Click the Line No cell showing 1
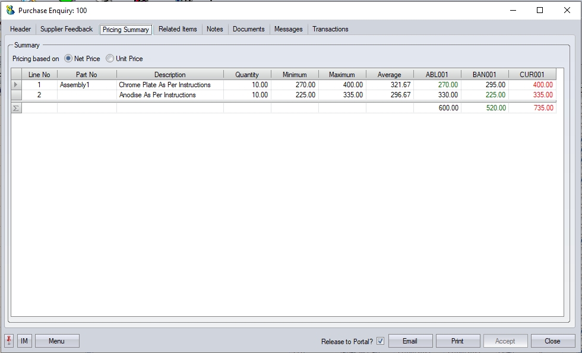582x353 pixels. (x=39, y=85)
